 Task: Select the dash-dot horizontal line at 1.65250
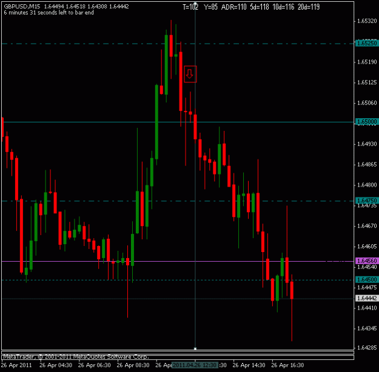click(x=178, y=44)
